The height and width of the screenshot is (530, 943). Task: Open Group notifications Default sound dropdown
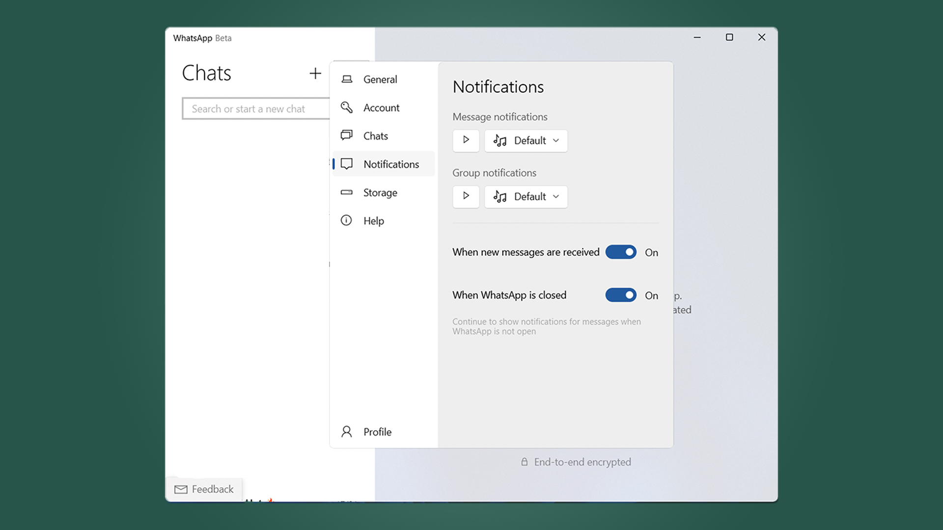[526, 197]
